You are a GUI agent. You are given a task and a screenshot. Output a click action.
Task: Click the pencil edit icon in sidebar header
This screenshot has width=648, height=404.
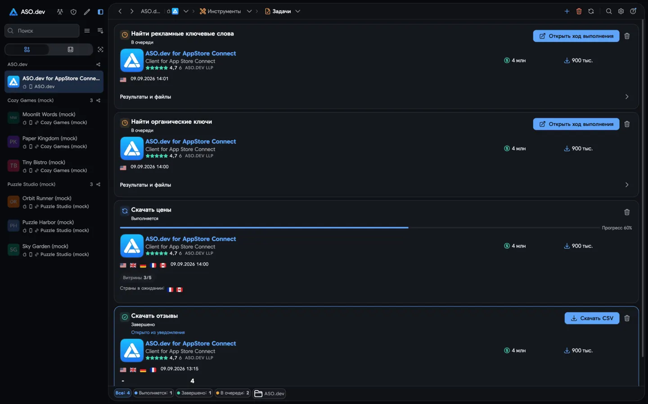(87, 12)
